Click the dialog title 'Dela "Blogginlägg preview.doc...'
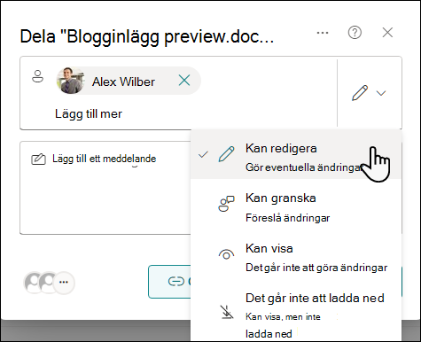This screenshot has width=421, height=342. [147, 36]
